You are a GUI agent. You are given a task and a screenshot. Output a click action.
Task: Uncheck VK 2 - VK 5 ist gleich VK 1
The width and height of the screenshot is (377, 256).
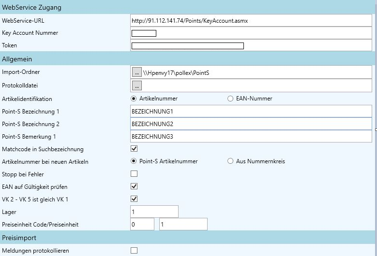(x=134, y=199)
